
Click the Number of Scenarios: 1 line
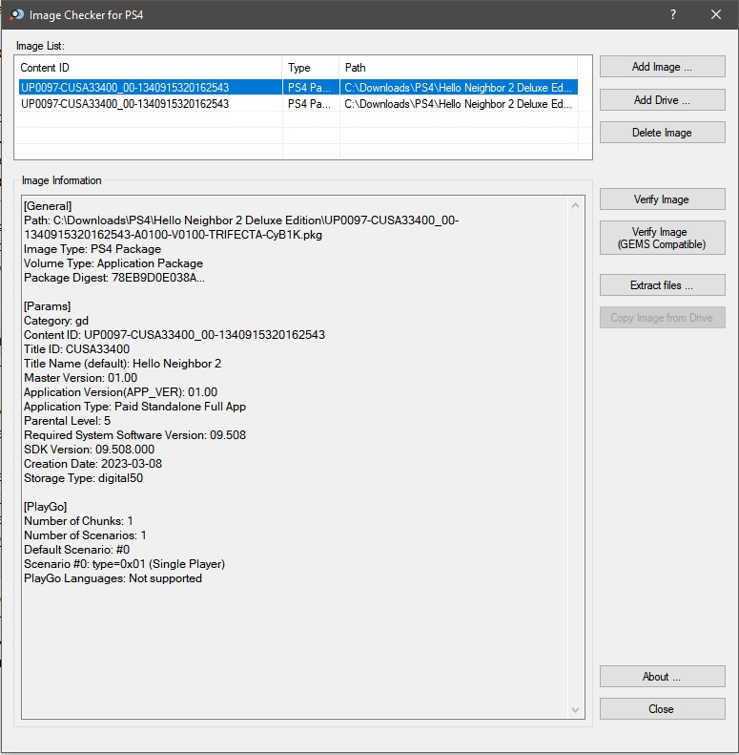85,535
